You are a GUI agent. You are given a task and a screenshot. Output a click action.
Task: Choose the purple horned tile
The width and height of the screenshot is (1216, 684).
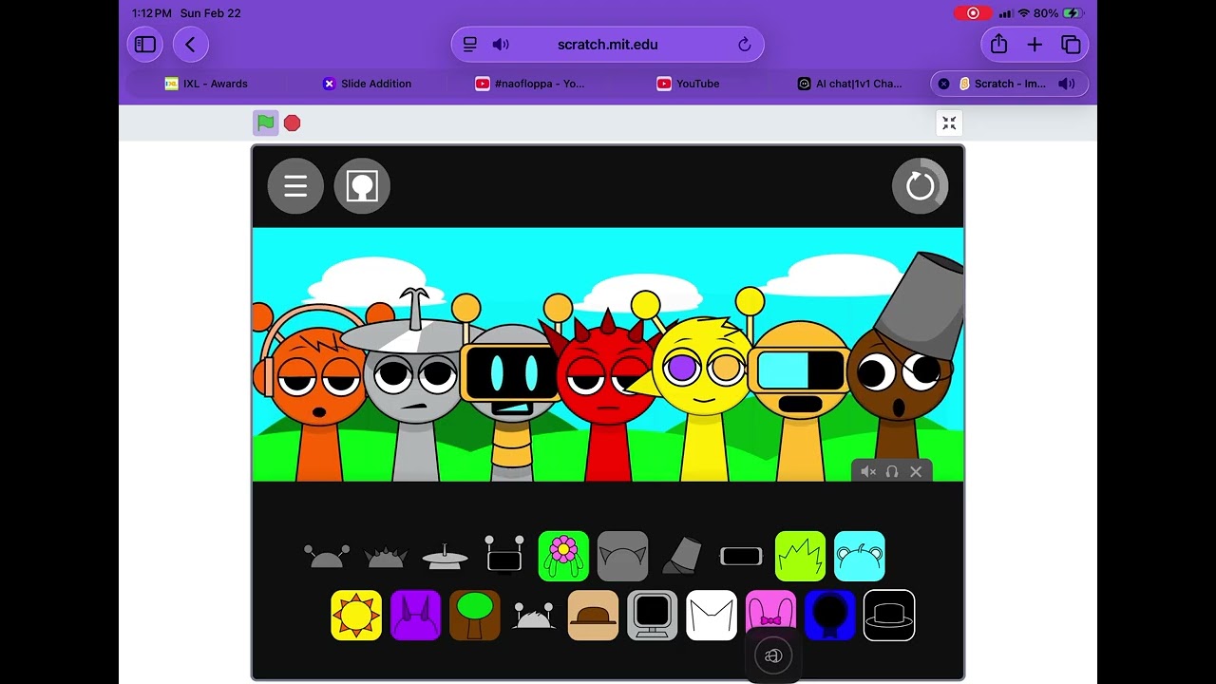click(x=415, y=616)
